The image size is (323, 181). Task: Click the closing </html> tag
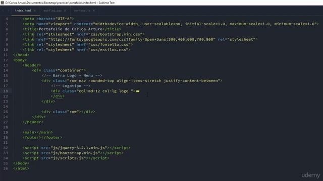click(x=21, y=168)
